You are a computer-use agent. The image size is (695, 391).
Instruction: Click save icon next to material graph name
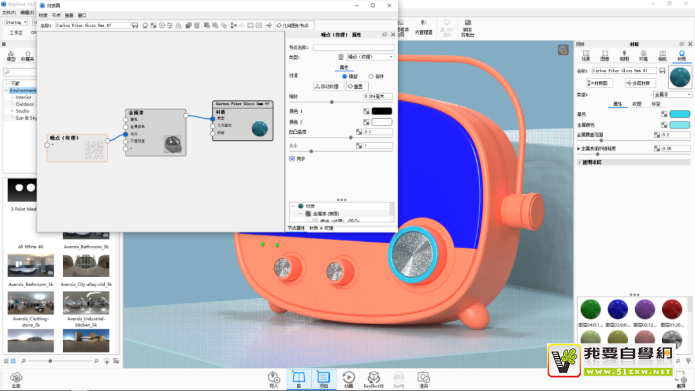135,26
